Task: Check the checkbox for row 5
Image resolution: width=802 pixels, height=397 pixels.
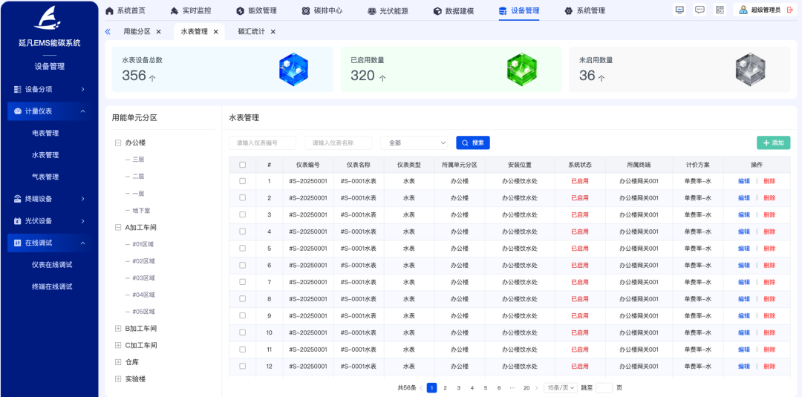Action: click(x=242, y=249)
